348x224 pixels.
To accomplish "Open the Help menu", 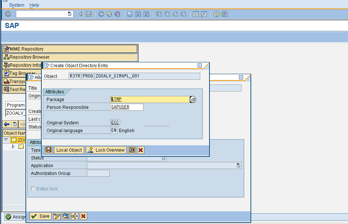I will (x=34, y=5).
